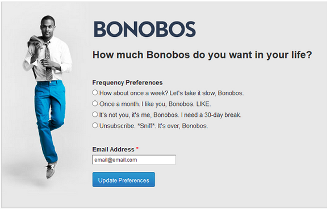Screen dimensions: 330x212
Task: Click the "How much Bonobos" headline
Action: tap(202, 55)
